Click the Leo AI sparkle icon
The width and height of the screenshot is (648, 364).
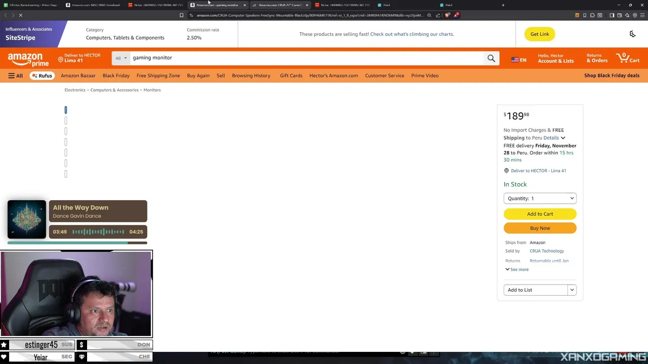627,15
